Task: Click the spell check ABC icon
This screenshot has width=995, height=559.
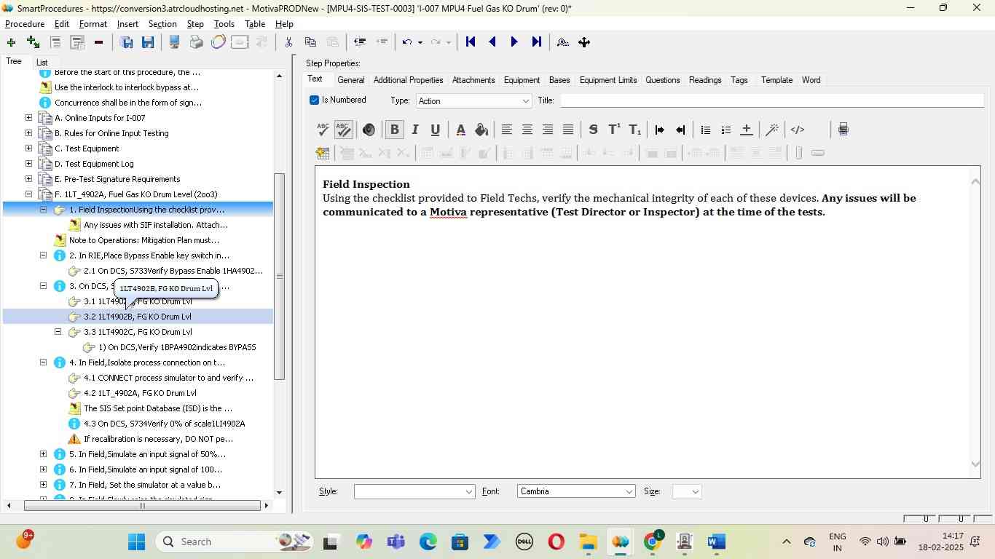Action: pos(323,130)
